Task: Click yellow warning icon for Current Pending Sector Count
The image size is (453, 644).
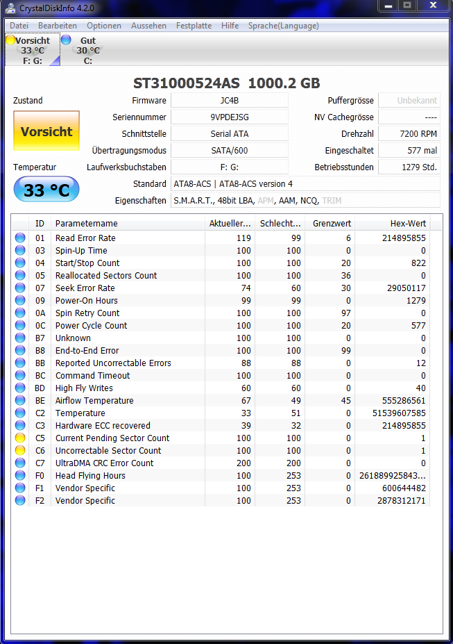Action: pyautogui.click(x=20, y=438)
